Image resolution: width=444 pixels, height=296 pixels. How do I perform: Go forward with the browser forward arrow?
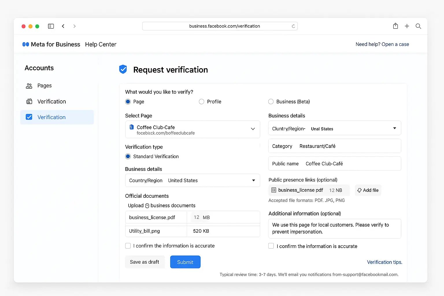coord(75,26)
